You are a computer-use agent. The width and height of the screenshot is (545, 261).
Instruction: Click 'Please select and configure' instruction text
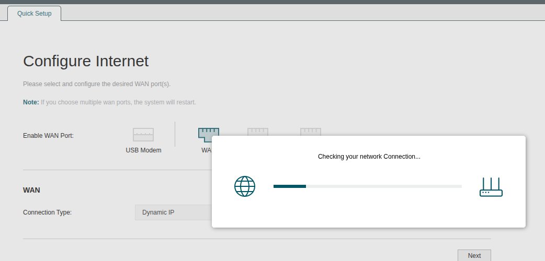coord(97,84)
